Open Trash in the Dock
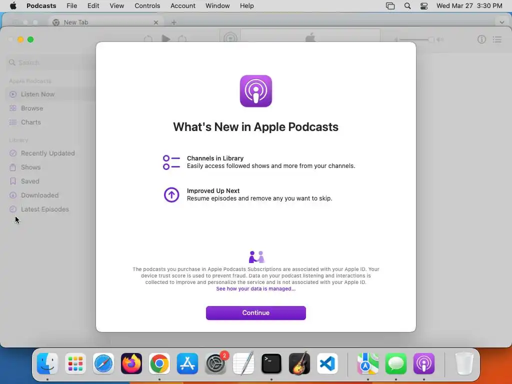This screenshot has width=512, height=384. click(x=464, y=363)
